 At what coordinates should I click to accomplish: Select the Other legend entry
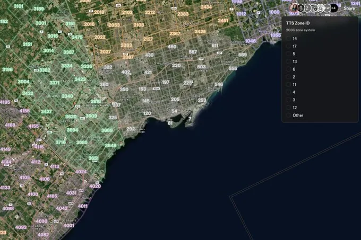coord(295,115)
